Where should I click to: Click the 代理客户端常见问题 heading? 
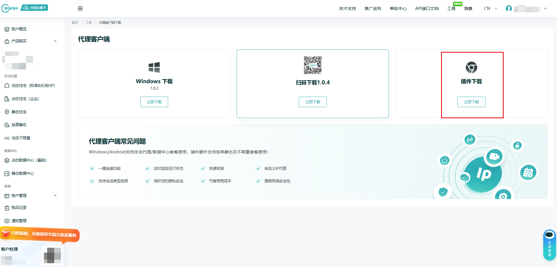pos(117,141)
